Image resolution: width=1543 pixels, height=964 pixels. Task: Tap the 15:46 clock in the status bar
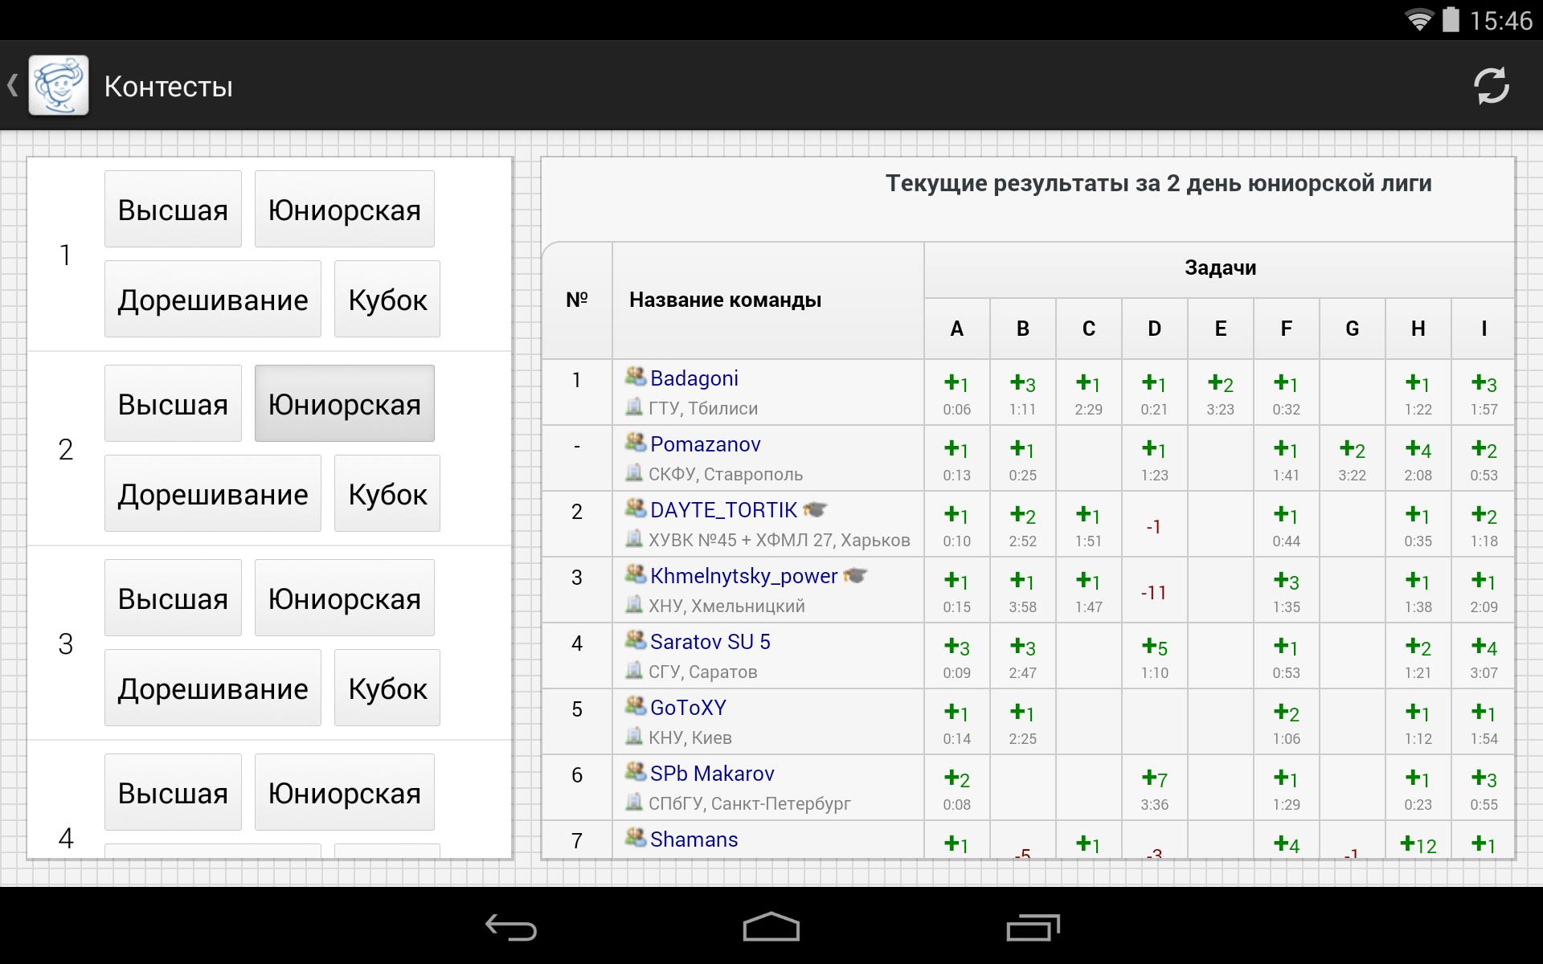pos(1500,20)
